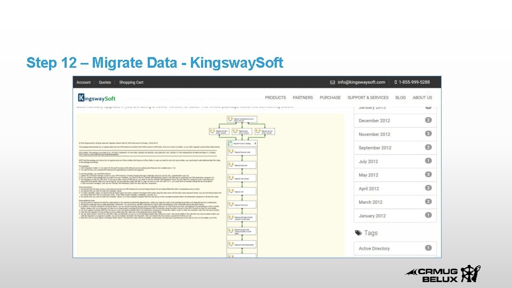Click the Migrate Discounts task node

242,165
